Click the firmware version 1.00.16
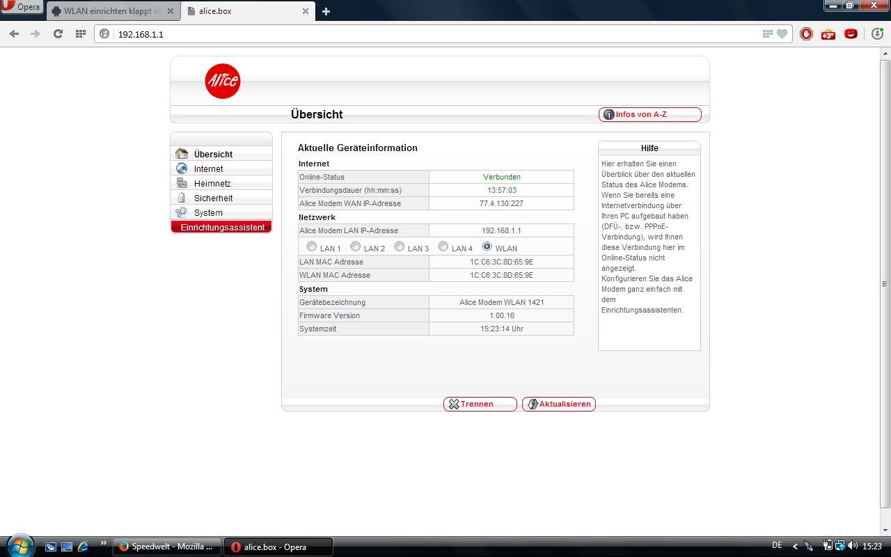891x557 pixels. [x=501, y=315]
